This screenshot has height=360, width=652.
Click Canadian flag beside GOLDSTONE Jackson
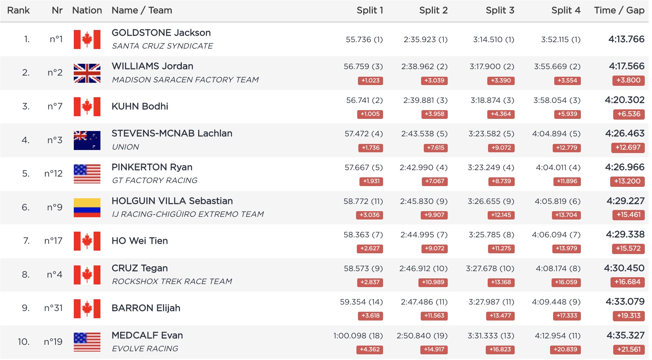click(87, 39)
